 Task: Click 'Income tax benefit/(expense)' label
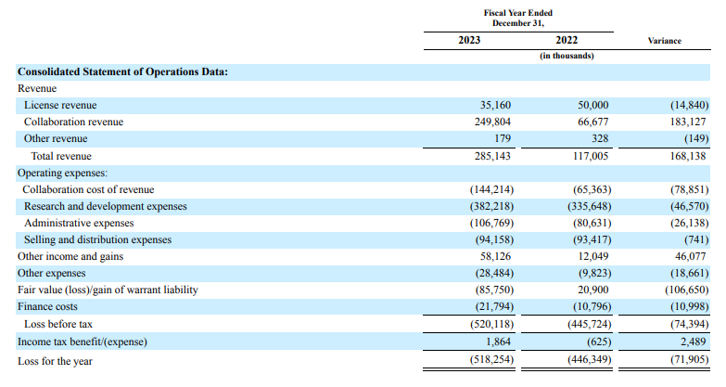point(83,342)
